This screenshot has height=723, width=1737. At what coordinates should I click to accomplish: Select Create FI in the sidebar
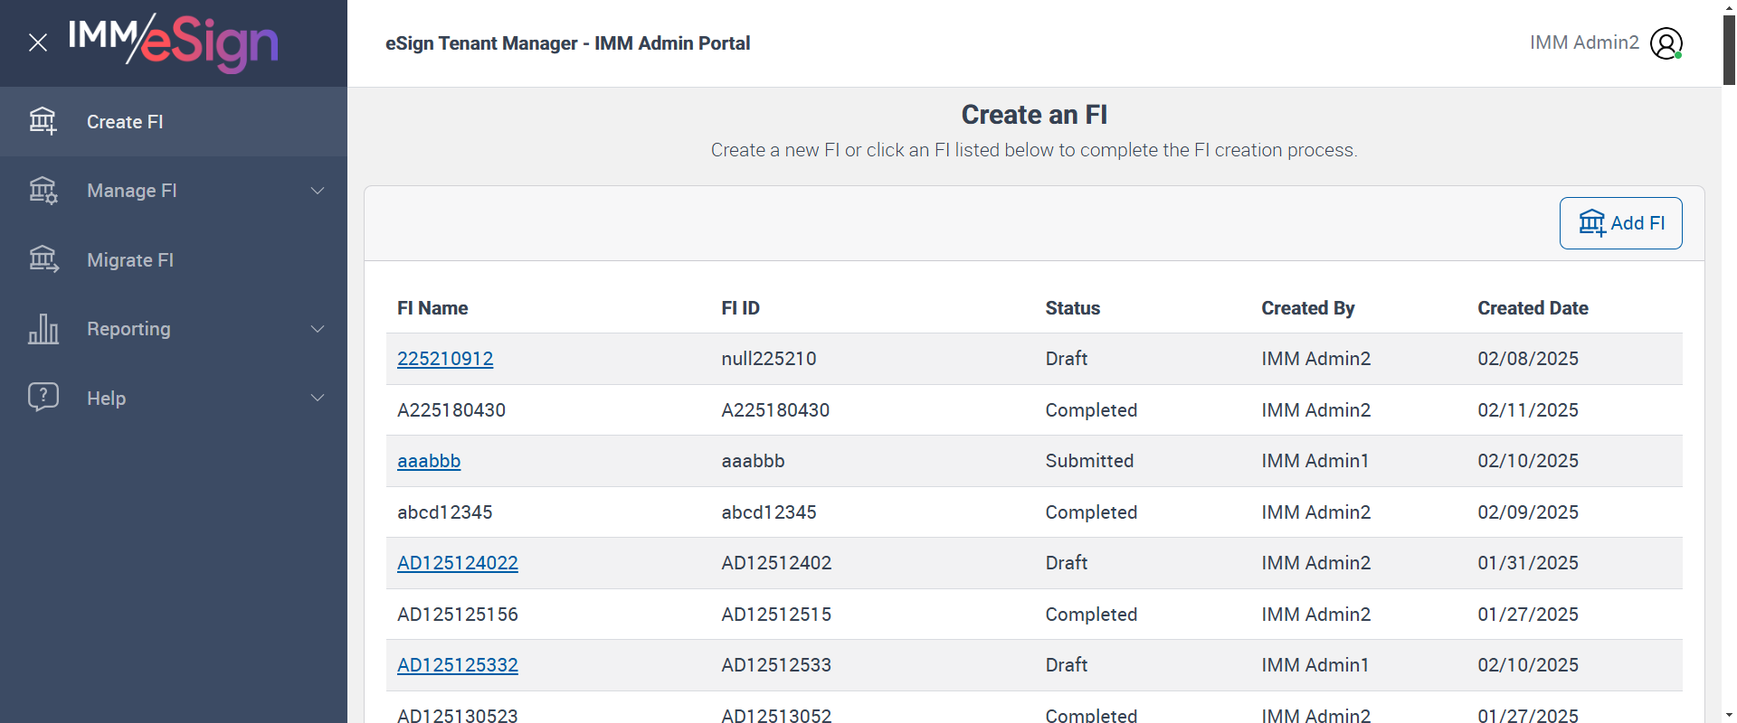pos(125,122)
